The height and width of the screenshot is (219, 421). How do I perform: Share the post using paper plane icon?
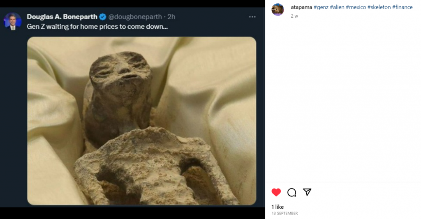pos(307,192)
